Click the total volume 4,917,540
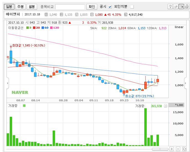 [136, 15]
